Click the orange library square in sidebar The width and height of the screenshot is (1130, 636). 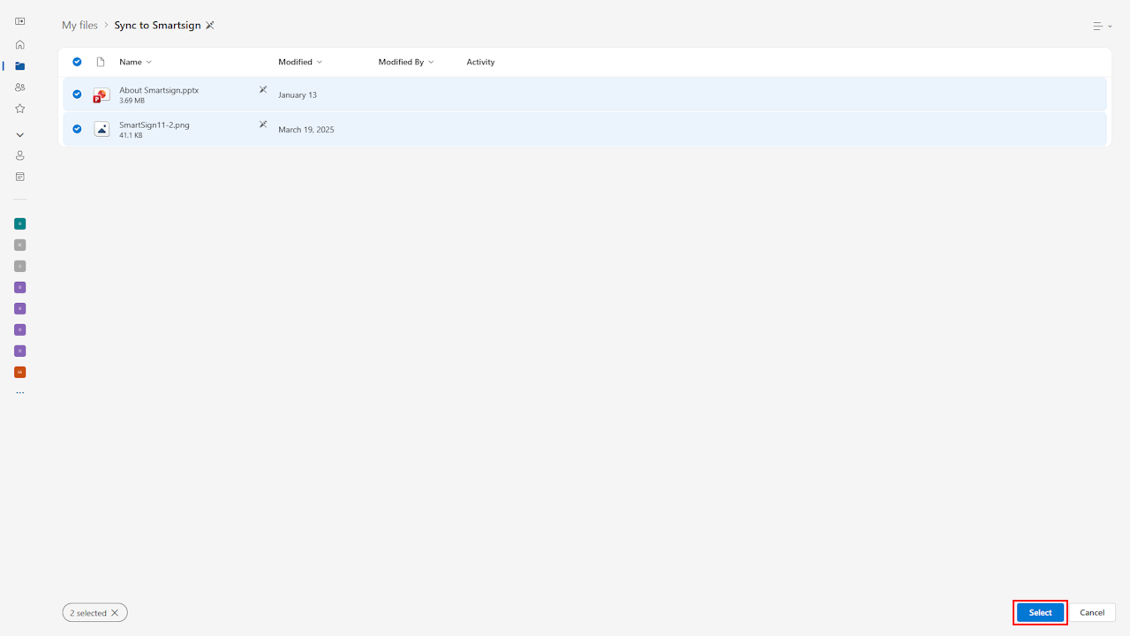[x=19, y=372]
